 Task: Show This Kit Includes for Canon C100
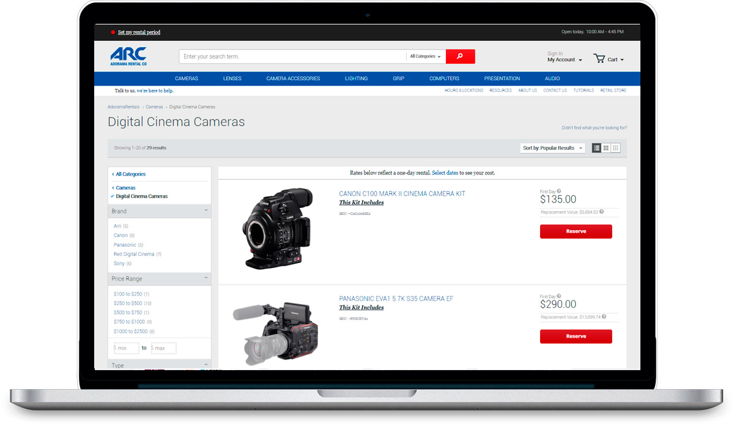361,203
